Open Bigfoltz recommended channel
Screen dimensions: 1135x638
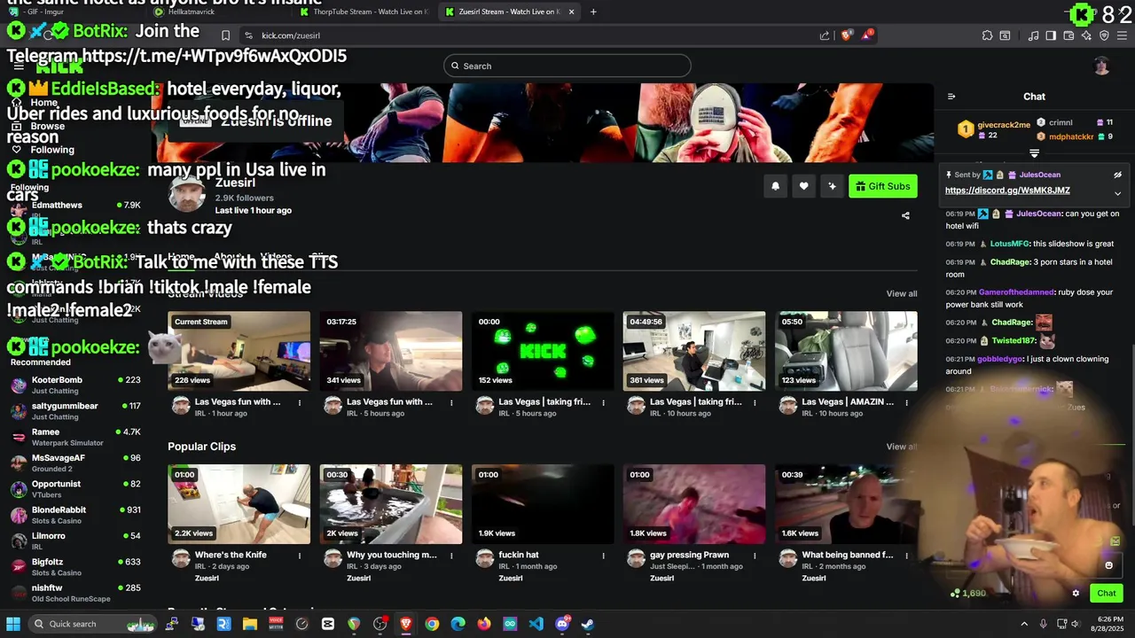point(75,567)
